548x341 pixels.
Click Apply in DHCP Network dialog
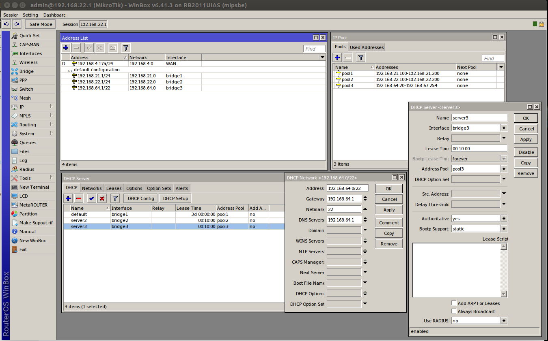pyautogui.click(x=389, y=210)
